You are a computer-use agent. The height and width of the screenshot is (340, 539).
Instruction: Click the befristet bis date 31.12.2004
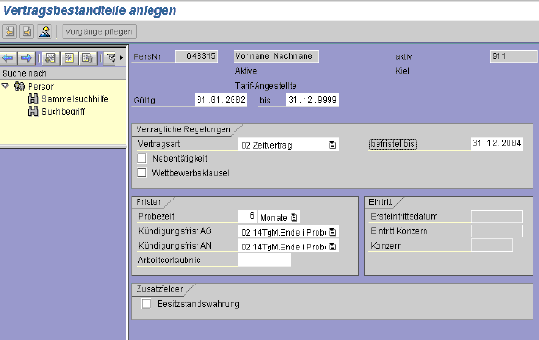497,143
